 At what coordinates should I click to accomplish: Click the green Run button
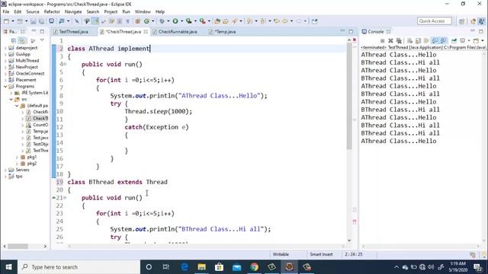coord(175,21)
